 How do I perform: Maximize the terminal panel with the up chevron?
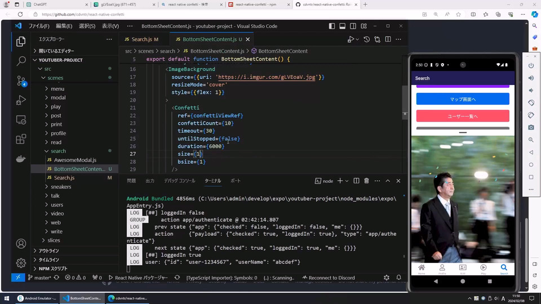pyautogui.click(x=388, y=181)
